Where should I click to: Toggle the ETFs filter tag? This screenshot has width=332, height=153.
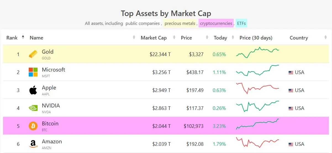point(241,23)
